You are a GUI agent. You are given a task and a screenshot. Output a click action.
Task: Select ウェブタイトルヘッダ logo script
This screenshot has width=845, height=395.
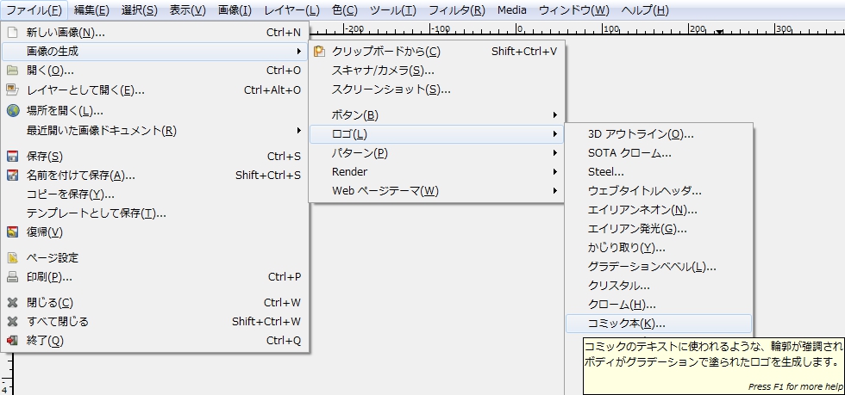pos(659,191)
